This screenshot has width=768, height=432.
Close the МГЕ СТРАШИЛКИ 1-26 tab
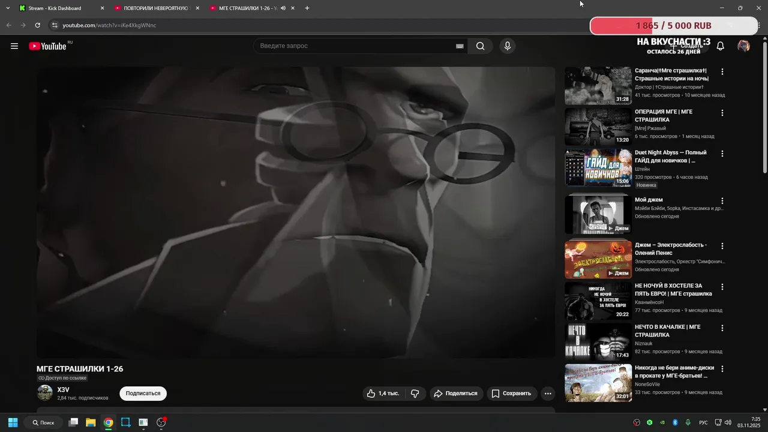coord(293,8)
